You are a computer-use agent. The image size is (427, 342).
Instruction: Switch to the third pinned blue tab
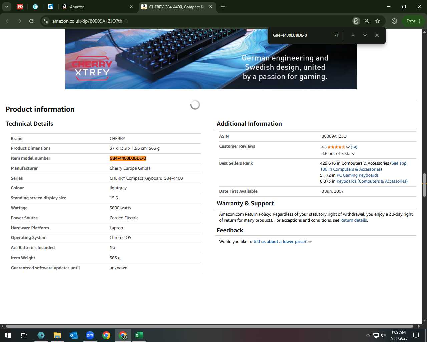(x=51, y=7)
